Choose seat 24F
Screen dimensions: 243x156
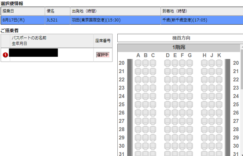pos(182,96)
